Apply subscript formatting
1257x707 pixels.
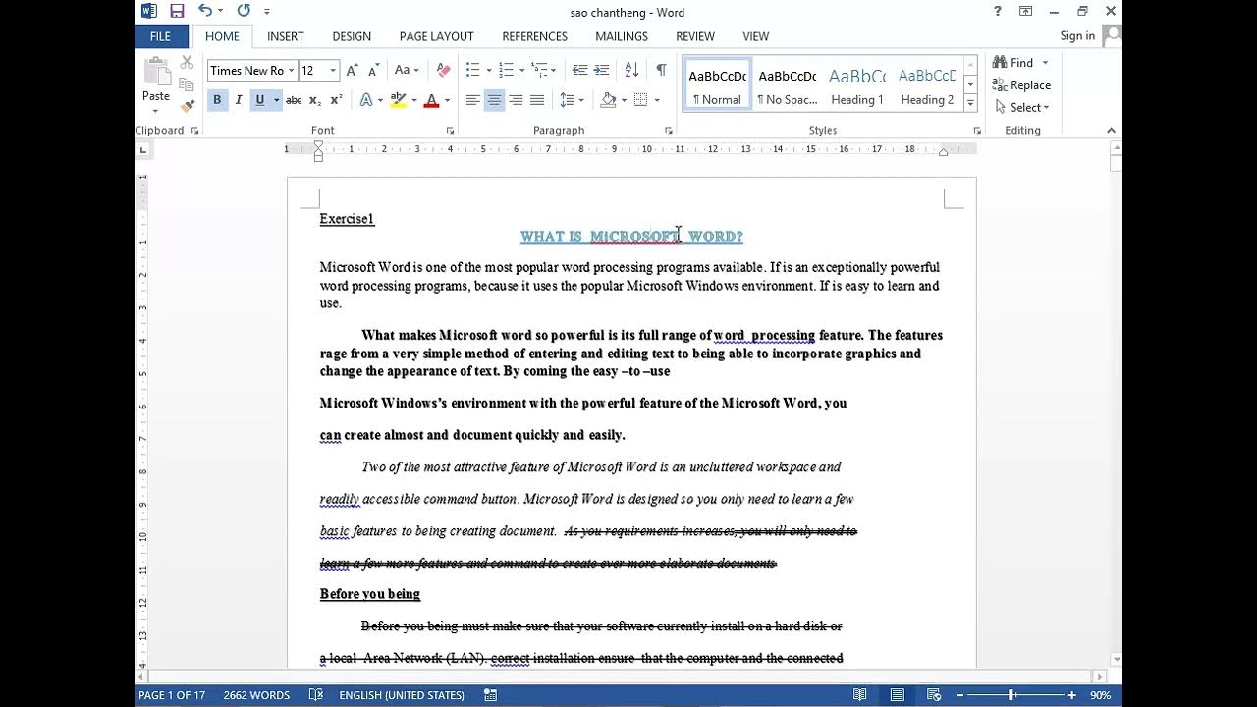[x=315, y=100]
